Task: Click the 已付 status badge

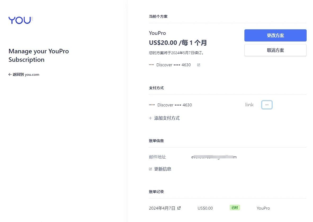Action: (235, 208)
